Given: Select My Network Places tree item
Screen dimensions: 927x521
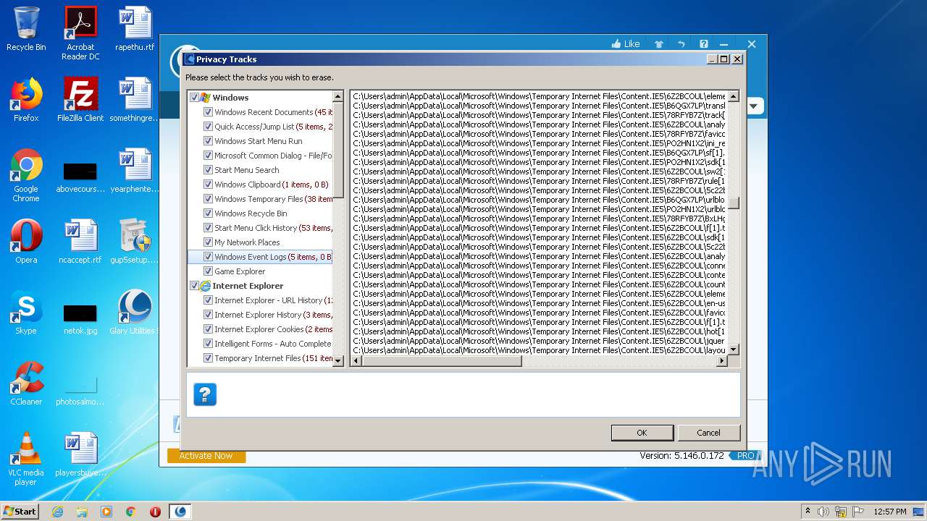Looking at the screenshot, I should [247, 242].
